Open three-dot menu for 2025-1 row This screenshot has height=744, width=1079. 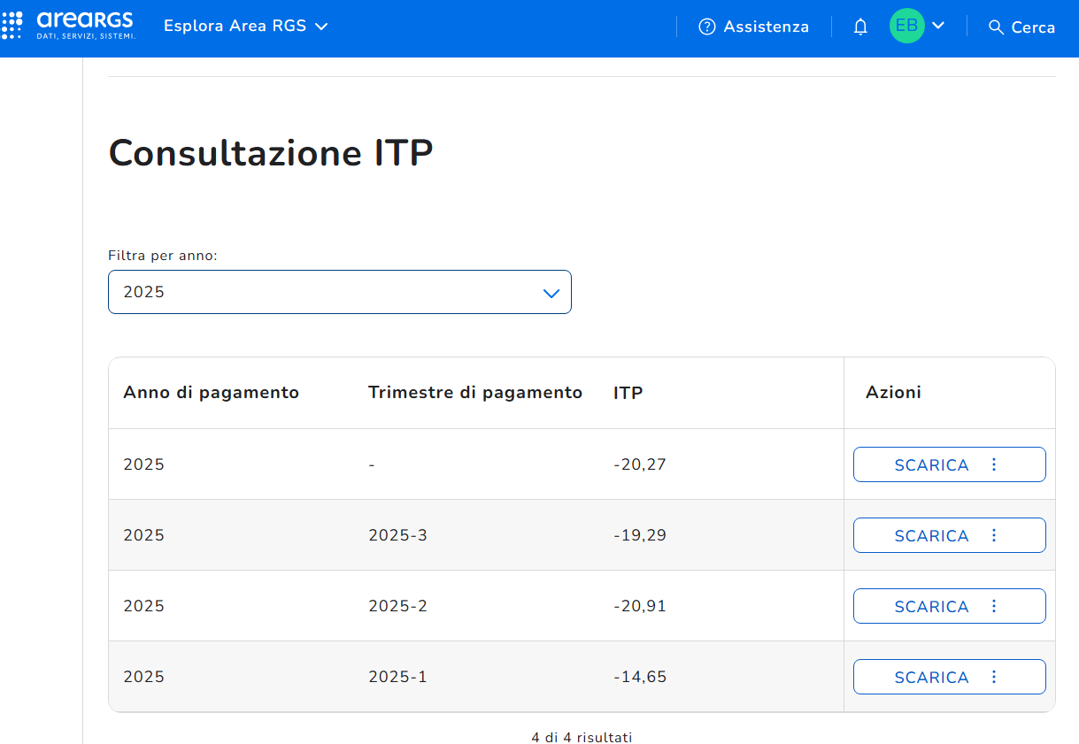tap(994, 677)
